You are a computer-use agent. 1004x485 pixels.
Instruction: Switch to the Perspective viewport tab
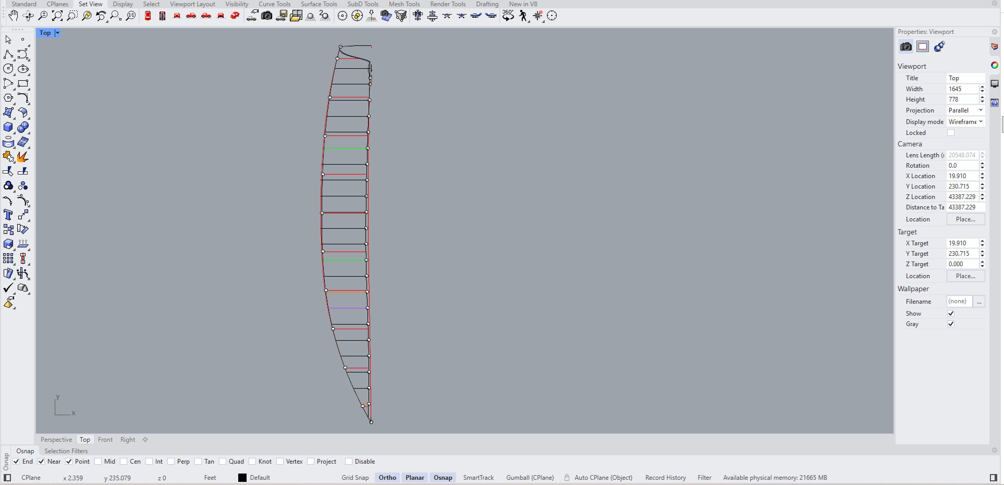click(x=56, y=440)
